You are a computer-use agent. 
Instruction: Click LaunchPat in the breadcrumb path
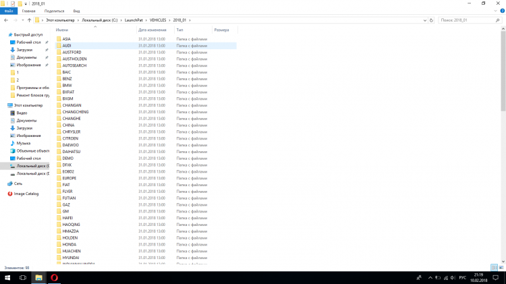coord(132,20)
